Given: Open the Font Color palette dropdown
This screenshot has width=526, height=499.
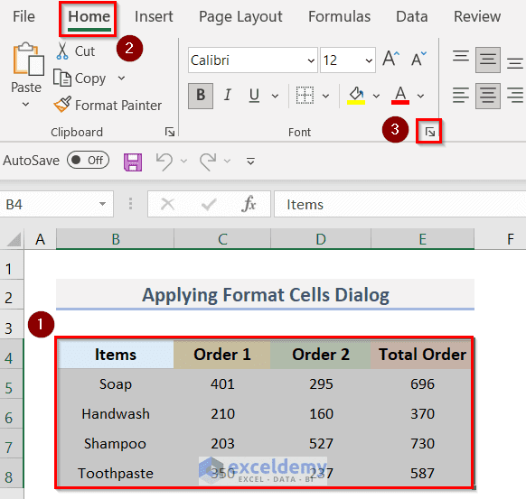Looking at the screenshot, I should [x=420, y=97].
